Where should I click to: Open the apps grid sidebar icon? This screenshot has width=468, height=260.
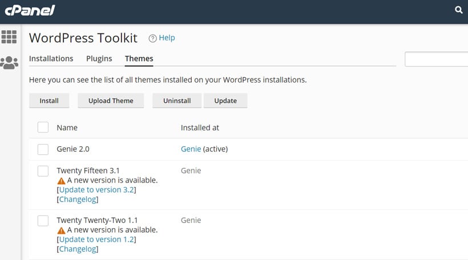(9, 37)
